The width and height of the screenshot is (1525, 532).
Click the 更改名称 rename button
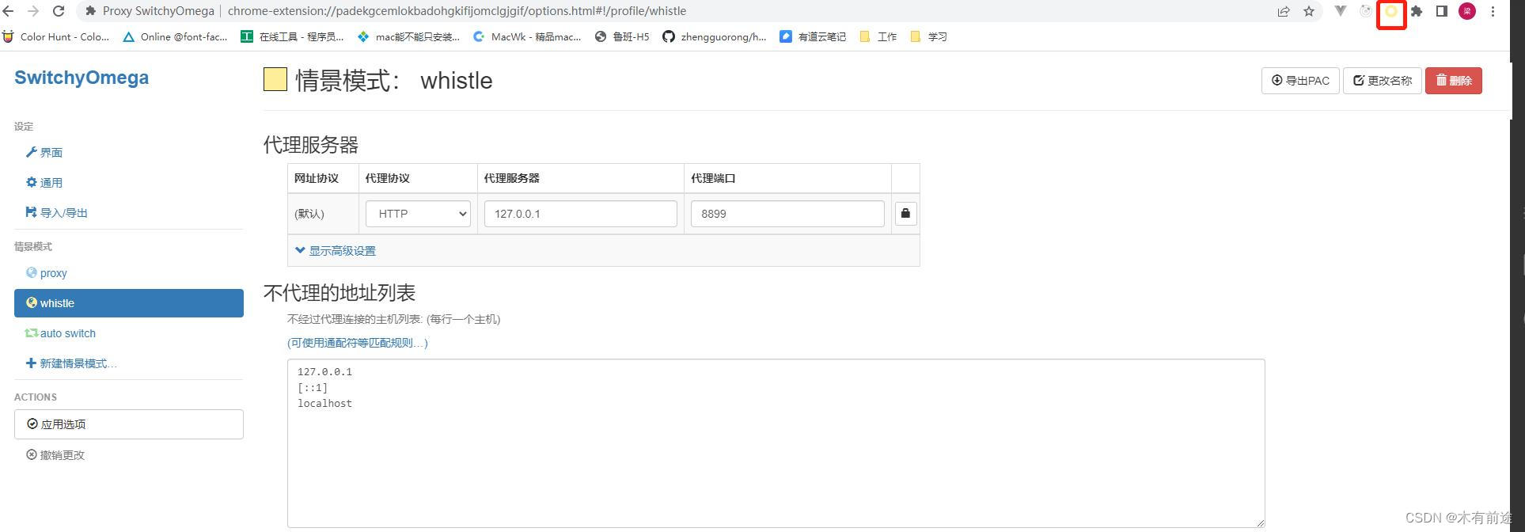pyautogui.click(x=1382, y=81)
